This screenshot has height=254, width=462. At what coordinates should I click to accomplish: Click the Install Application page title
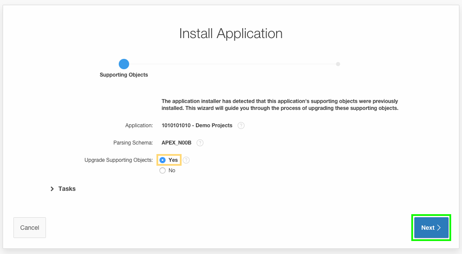[231, 33]
